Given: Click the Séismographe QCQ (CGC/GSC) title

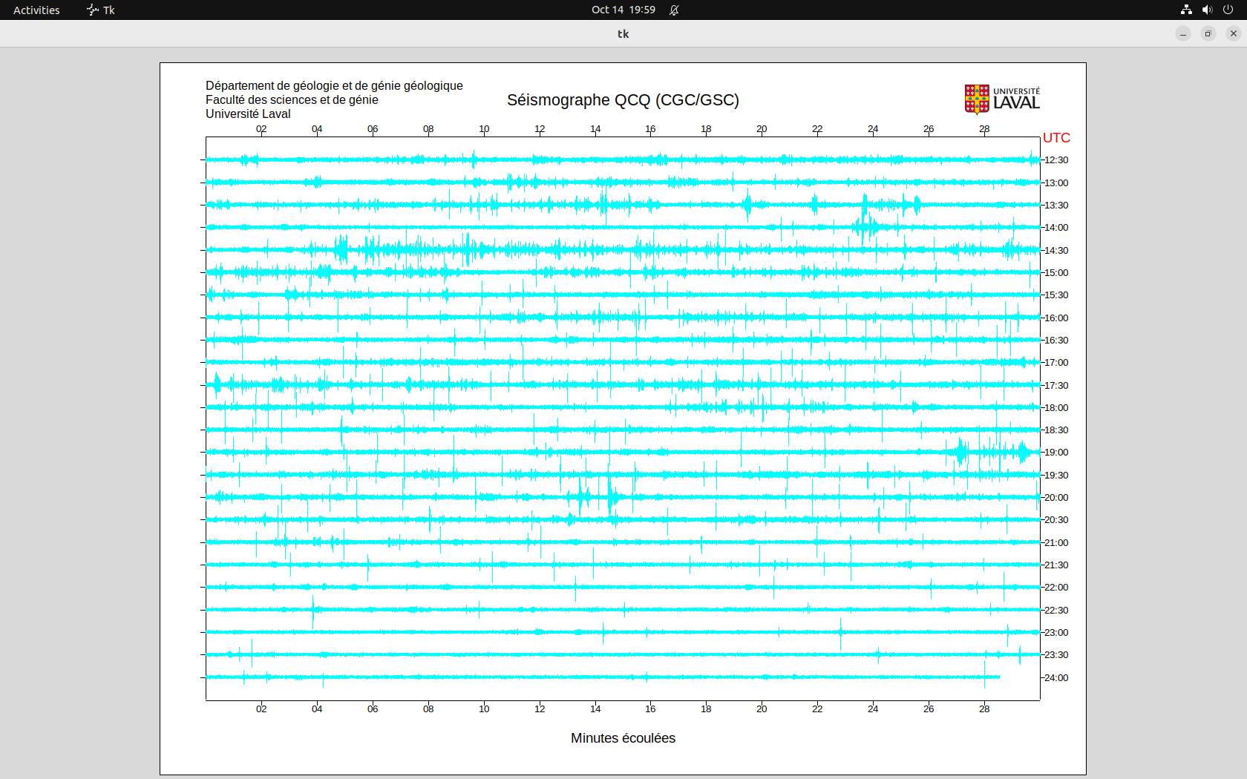Looking at the screenshot, I should point(623,100).
